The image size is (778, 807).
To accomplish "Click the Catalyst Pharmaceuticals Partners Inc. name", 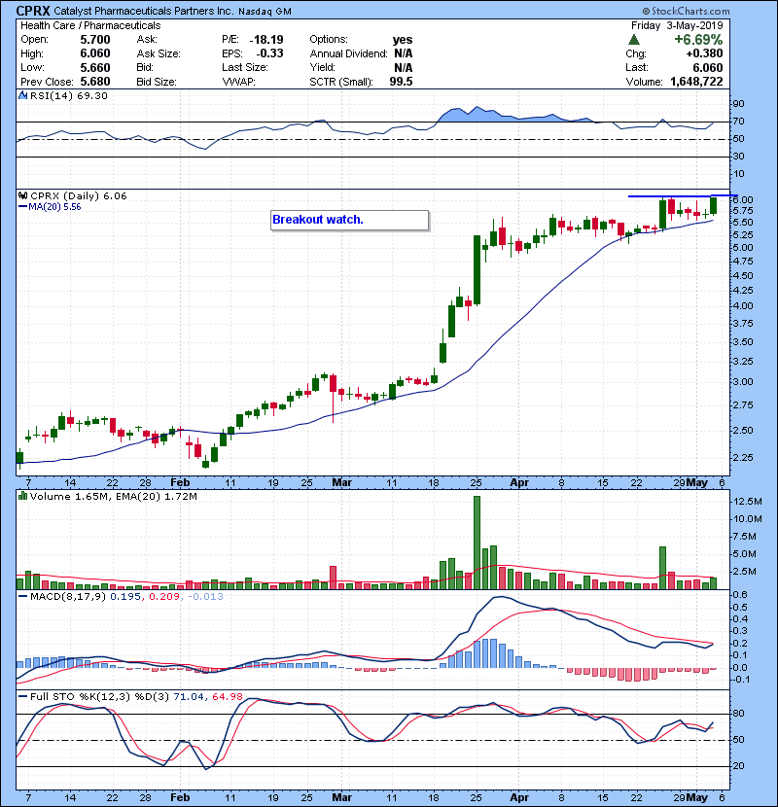I will 144,11.
